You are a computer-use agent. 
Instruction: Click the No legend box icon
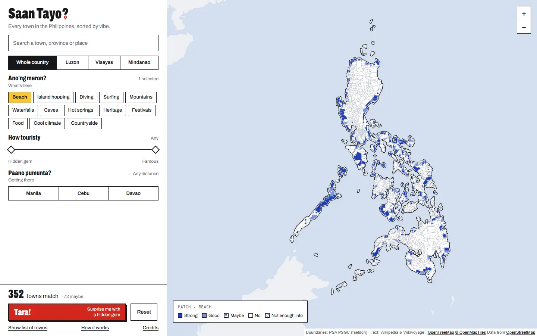point(251,315)
